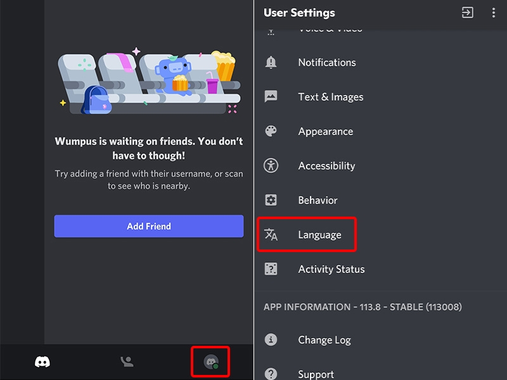
Task: Open Text & Images settings
Action: pos(330,96)
